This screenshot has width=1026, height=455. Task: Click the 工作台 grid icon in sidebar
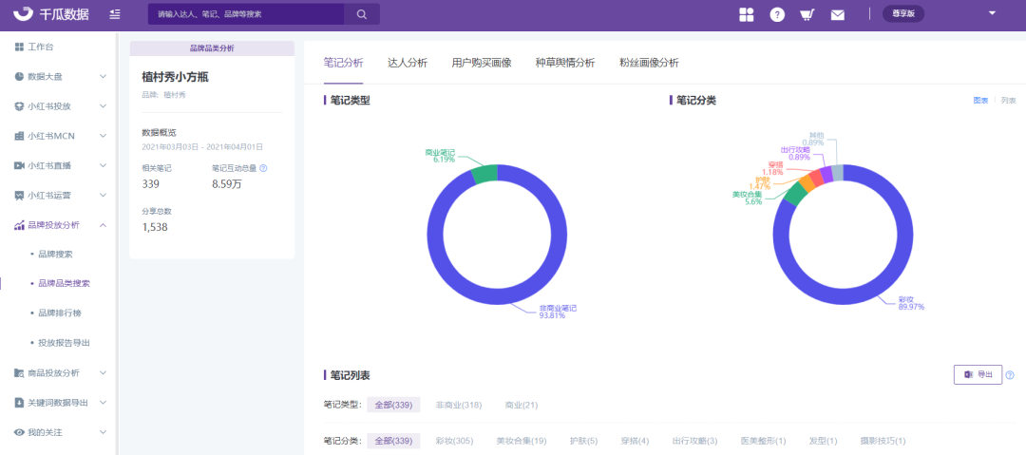pos(19,47)
